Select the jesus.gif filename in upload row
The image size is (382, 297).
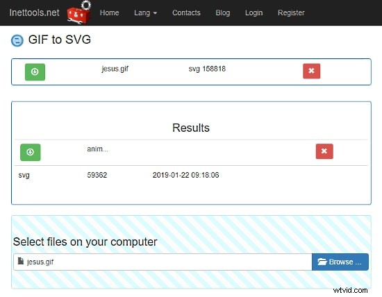coord(115,69)
